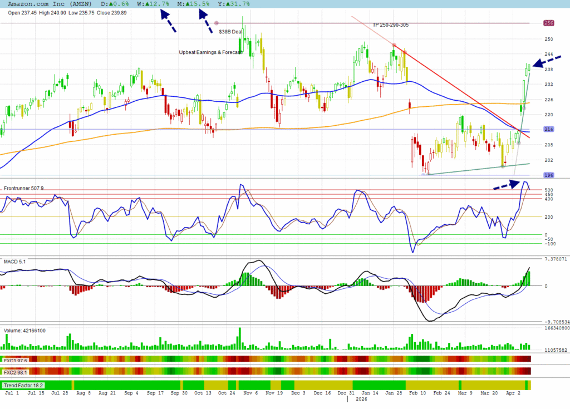Click the 256 price level tag
The image size is (570, 409).
(549, 23)
